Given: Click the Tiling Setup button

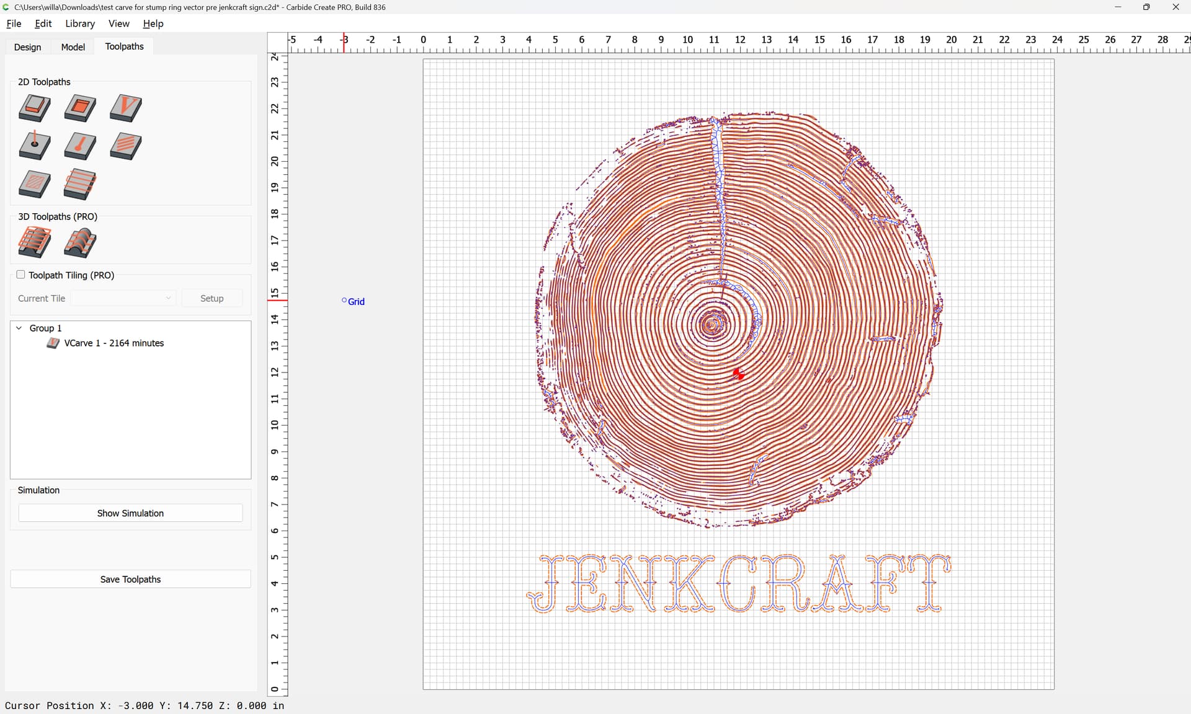Looking at the screenshot, I should [x=212, y=298].
